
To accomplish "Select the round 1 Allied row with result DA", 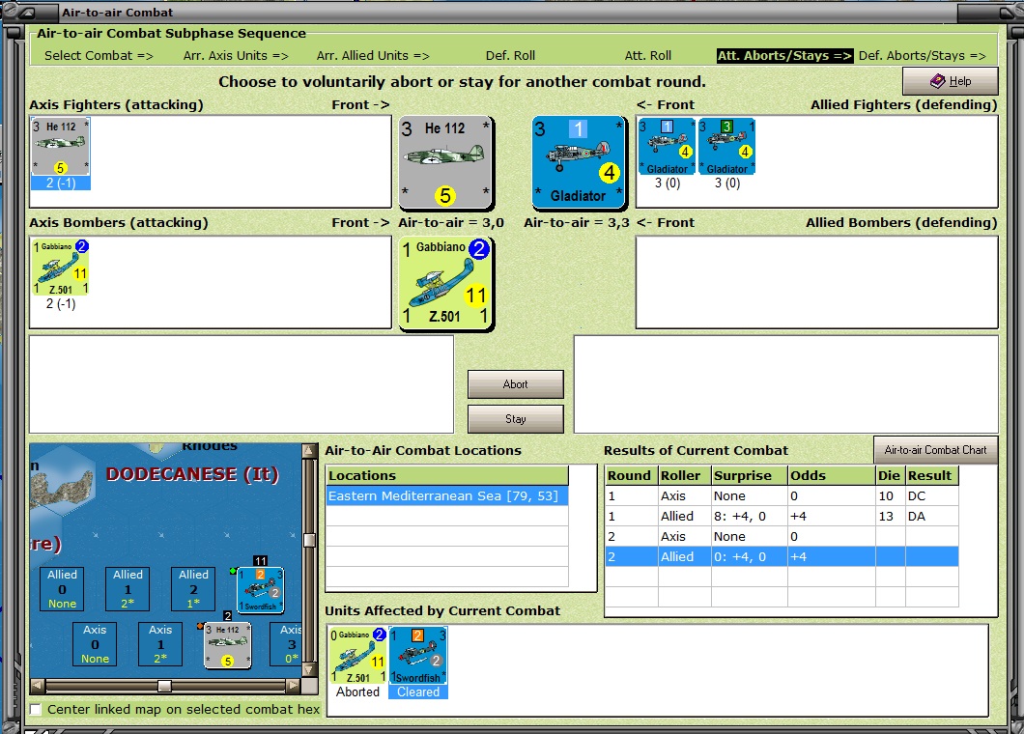I will tap(782, 517).
